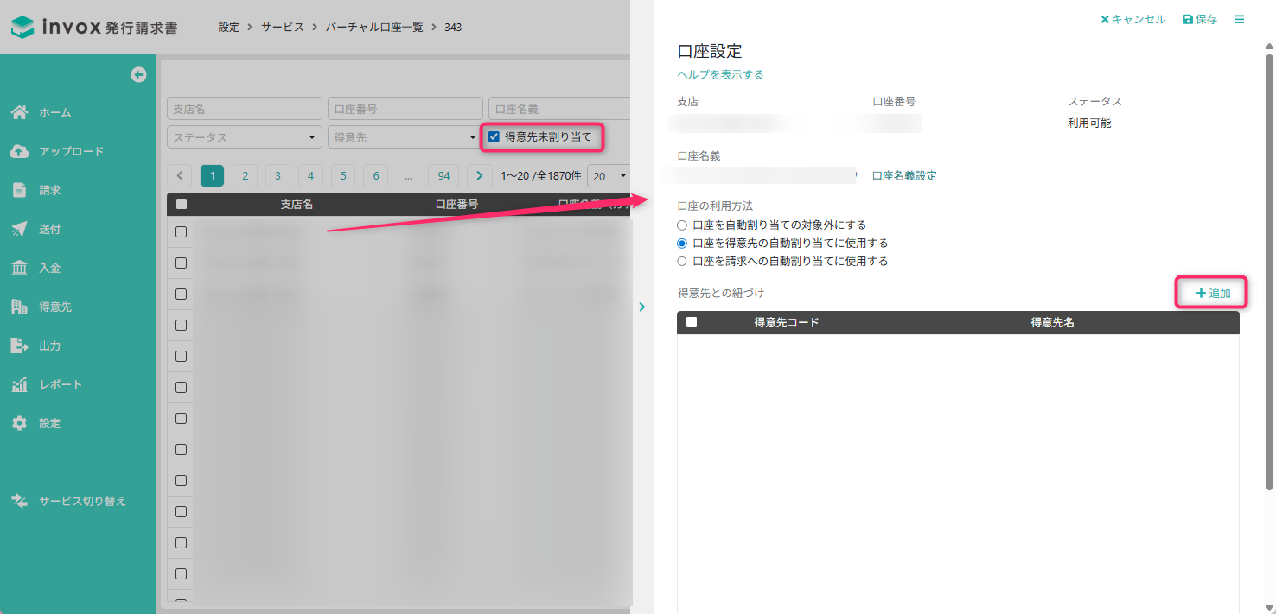This screenshot has height=614, width=1276.
Task: Select 口座を請求への自動割り当てに使用する radio option
Action: click(682, 261)
